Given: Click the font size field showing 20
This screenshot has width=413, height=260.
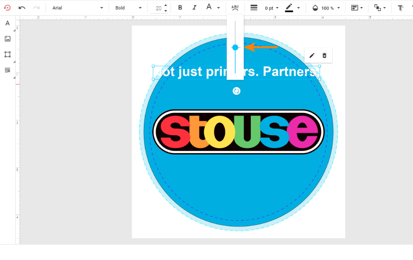Looking at the screenshot, I should pyautogui.click(x=158, y=8).
